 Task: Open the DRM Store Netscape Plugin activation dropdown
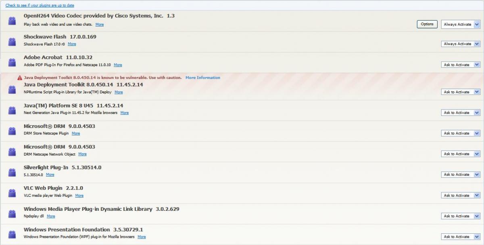pyautogui.click(x=461, y=133)
